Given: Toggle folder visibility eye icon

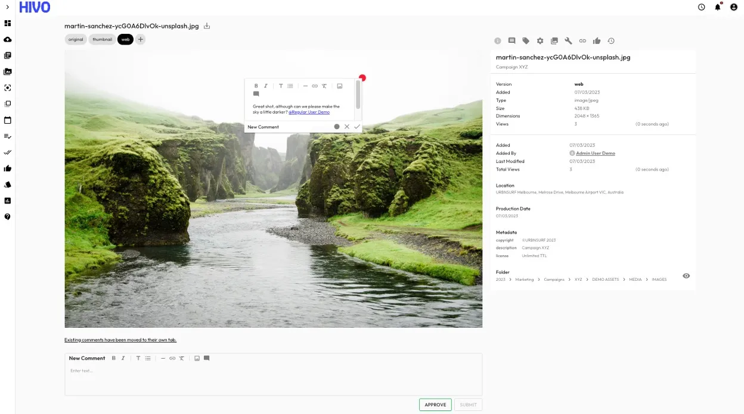Looking at the screenshot, I should [x=686, y=276].
